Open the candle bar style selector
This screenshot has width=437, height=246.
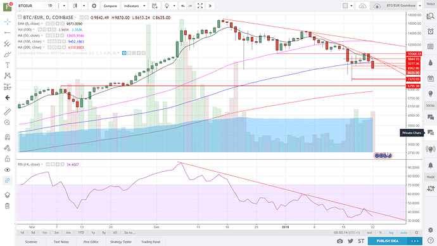75,6
